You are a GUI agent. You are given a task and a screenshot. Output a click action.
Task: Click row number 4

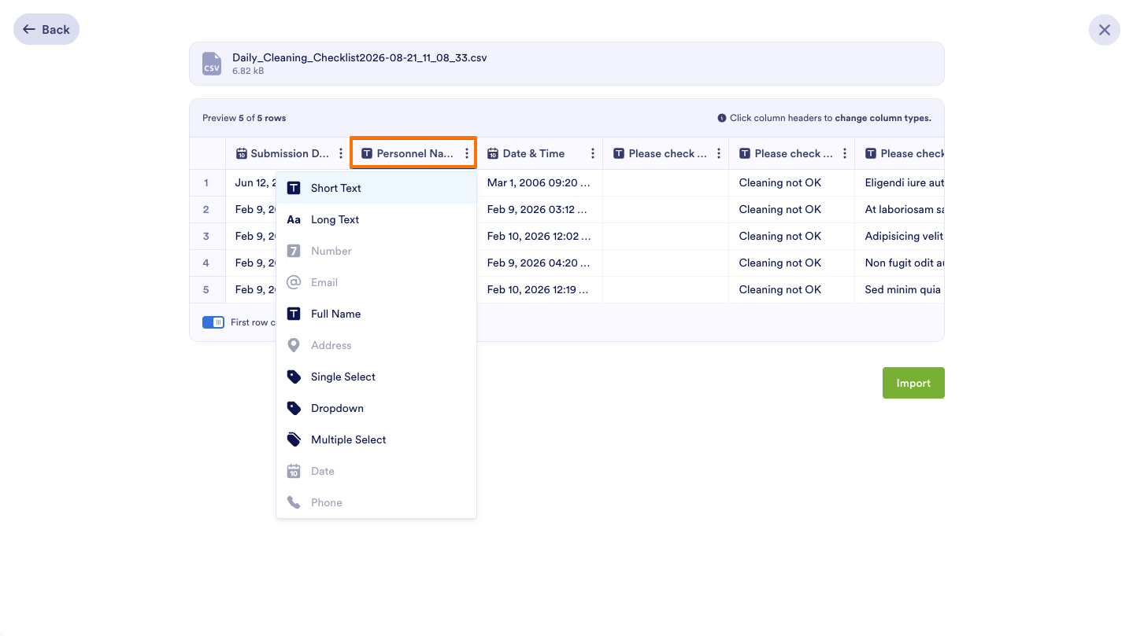click(206, 263)
